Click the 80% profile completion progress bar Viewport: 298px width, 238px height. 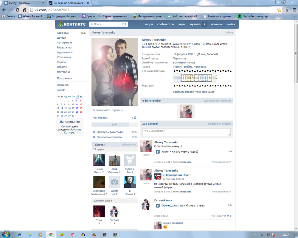click(114, 125)
